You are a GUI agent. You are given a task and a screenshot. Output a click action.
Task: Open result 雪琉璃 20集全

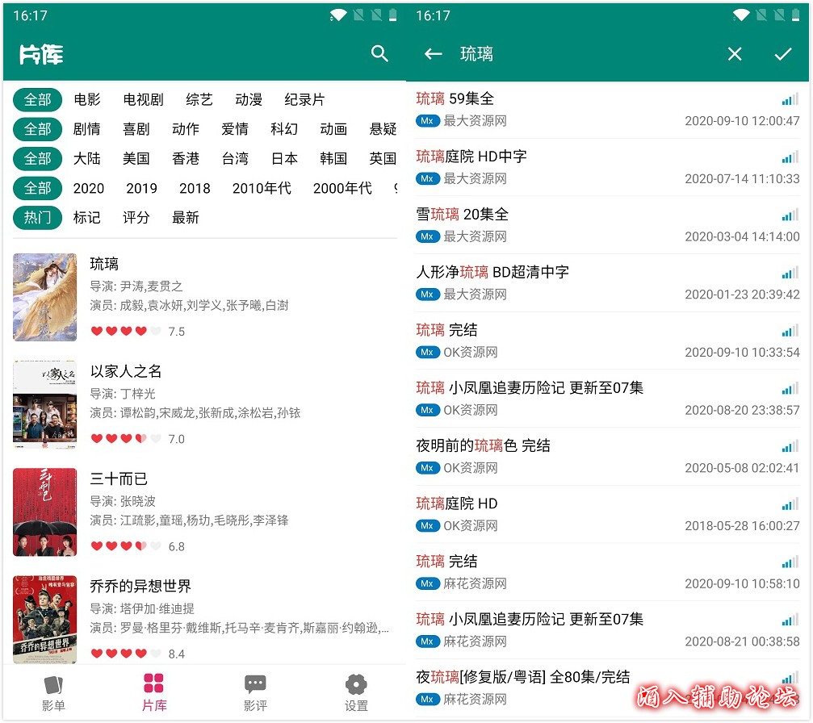point(608,225)
